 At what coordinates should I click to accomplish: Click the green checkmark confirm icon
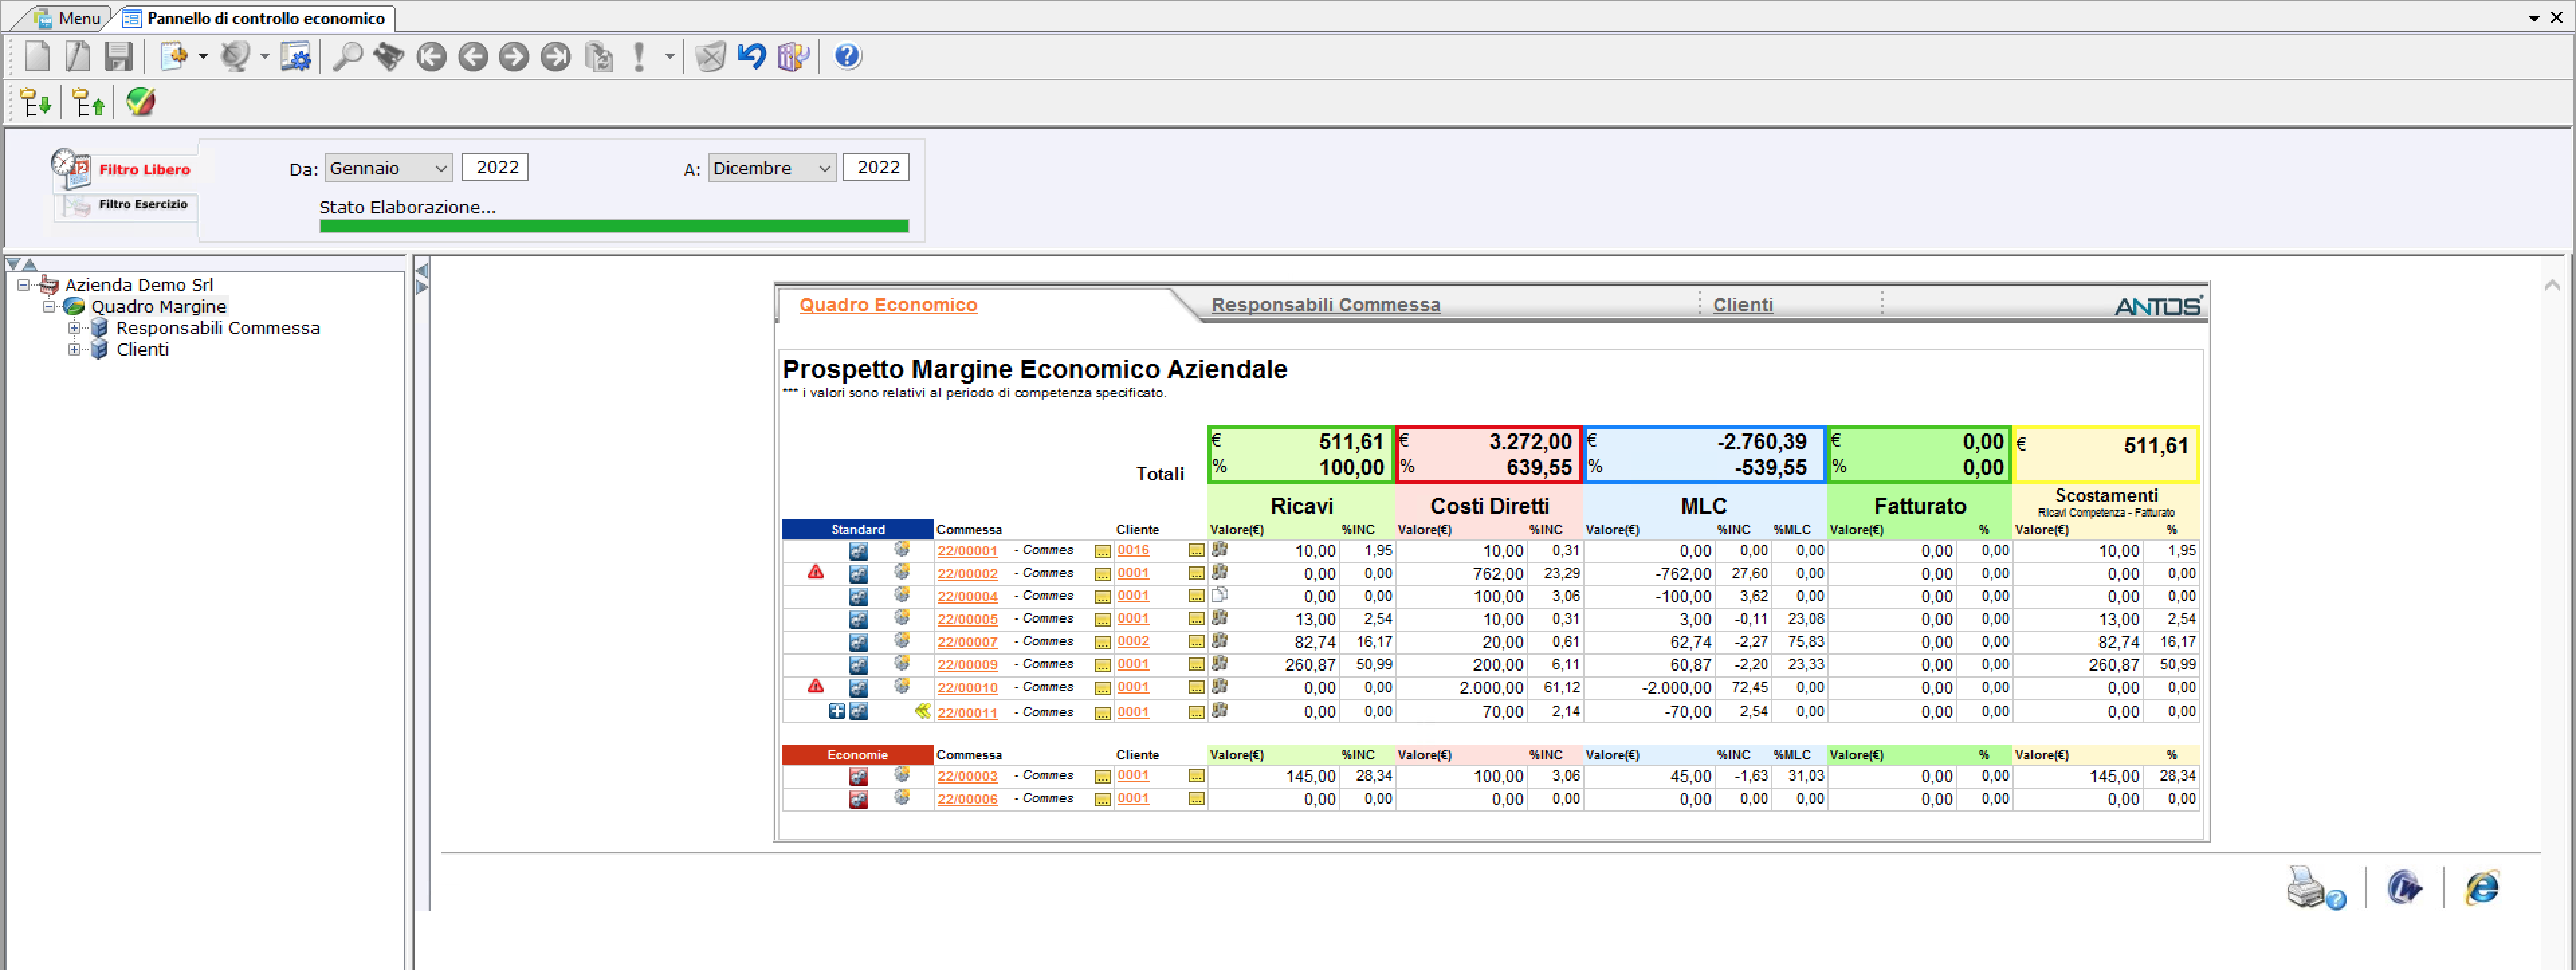click(x=141, y=101)
